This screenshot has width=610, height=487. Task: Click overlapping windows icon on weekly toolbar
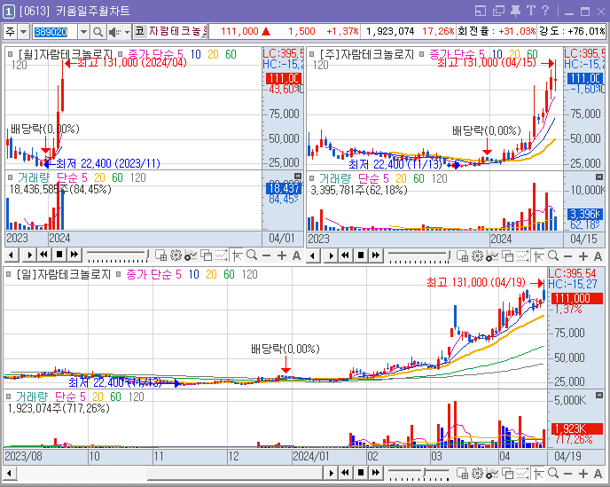tap(508, 255)
